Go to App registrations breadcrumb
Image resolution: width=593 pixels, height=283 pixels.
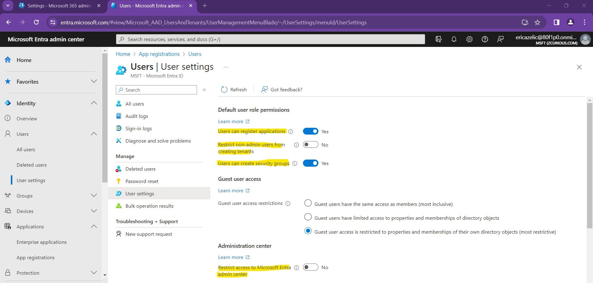coord(159,54)
